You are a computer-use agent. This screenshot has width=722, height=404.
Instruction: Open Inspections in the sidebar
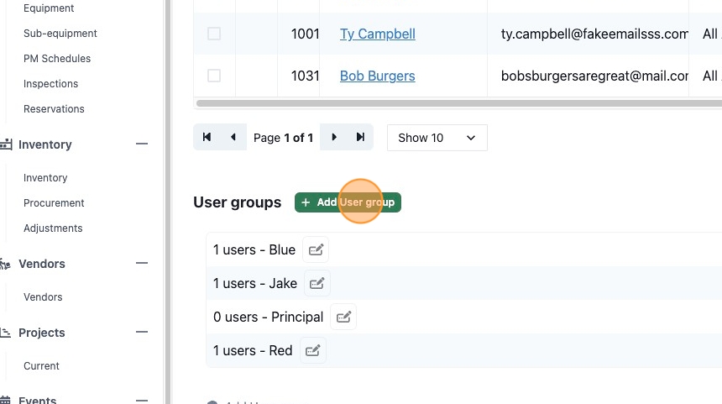(50, 84)
